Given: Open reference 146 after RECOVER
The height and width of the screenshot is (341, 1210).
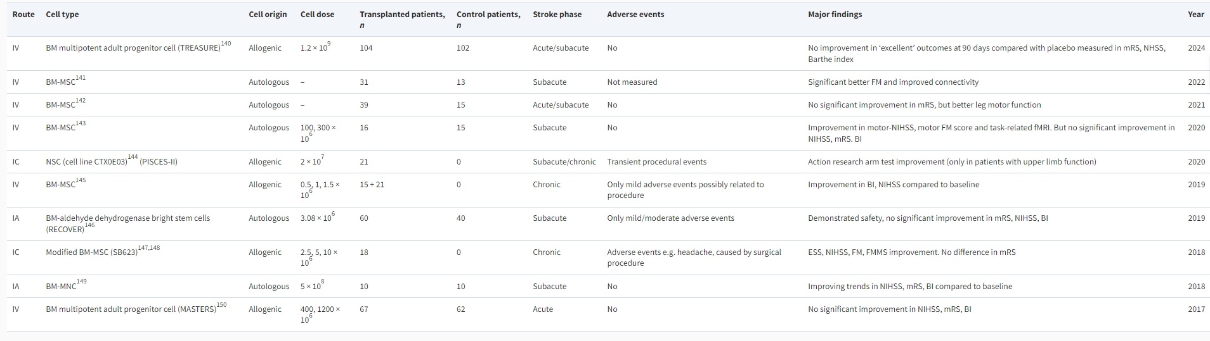Looking at the screenshot, I should [89, 225].
